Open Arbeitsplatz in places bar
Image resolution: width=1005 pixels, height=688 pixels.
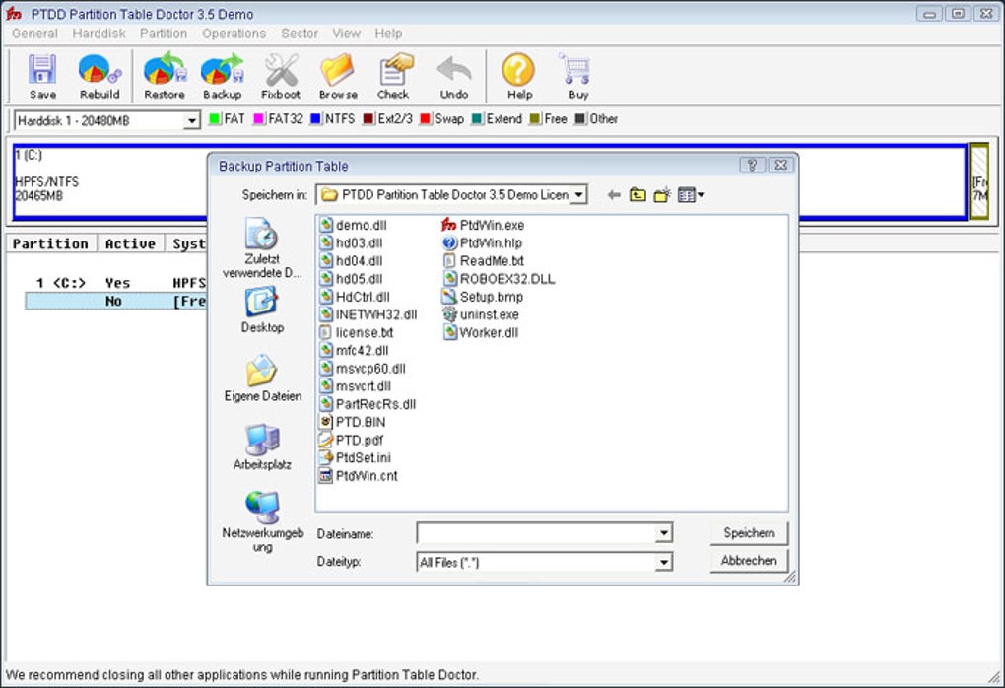click(262, 447)
